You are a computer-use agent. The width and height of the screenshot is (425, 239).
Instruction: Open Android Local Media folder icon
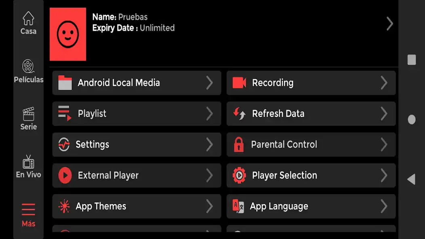pos(64,83)
